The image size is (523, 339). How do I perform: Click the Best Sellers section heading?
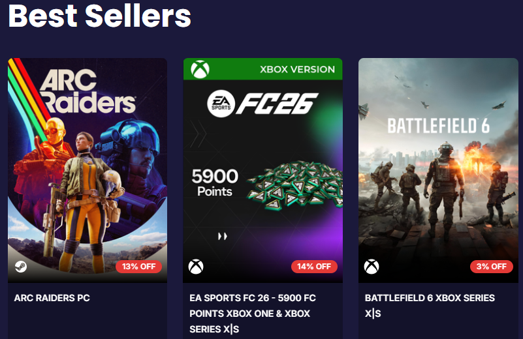[100, 16]
